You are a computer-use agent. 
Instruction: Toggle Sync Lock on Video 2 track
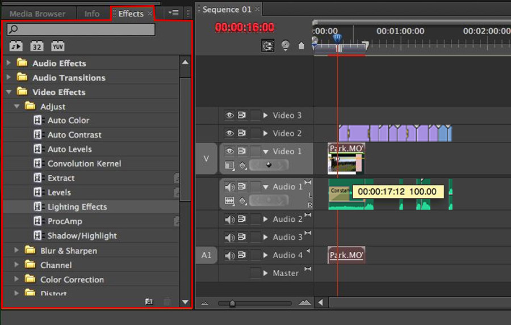tap(242, 133)
